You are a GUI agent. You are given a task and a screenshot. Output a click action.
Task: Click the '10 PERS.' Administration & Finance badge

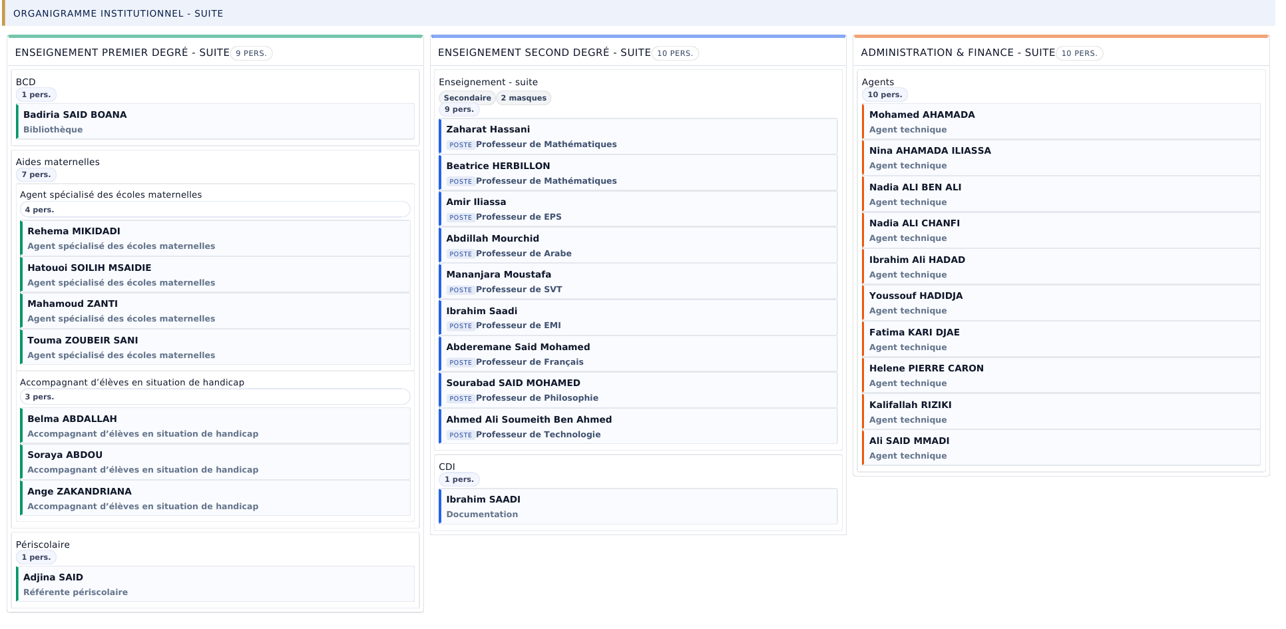(x=1079, y=53)
